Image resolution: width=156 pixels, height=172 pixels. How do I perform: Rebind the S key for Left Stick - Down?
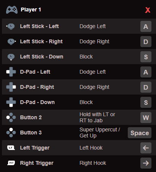146,57
